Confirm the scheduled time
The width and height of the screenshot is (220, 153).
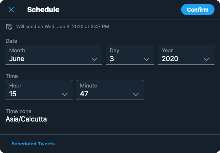(198, 10)
